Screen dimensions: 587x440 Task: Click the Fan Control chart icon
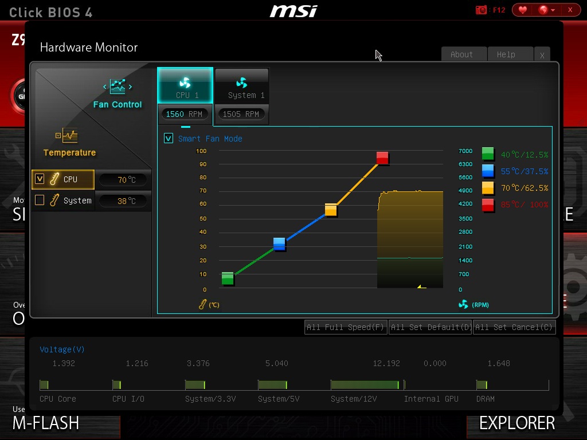coord(118,87)
